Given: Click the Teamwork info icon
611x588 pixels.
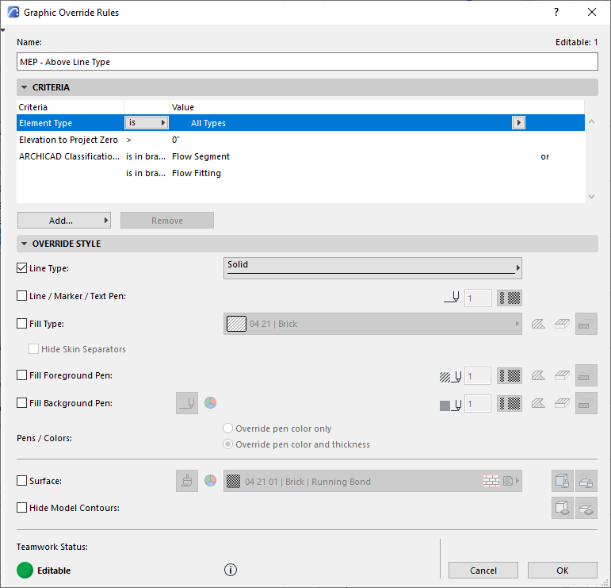Looking at the screenshot, I should (231, 570).
